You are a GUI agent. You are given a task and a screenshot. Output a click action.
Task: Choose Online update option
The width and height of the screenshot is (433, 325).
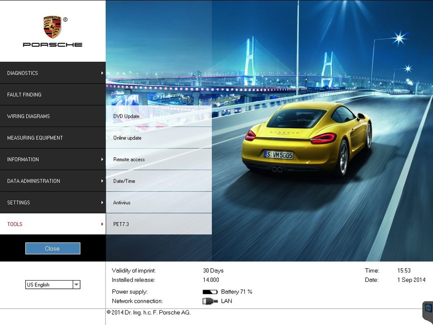tap(159, 138)
